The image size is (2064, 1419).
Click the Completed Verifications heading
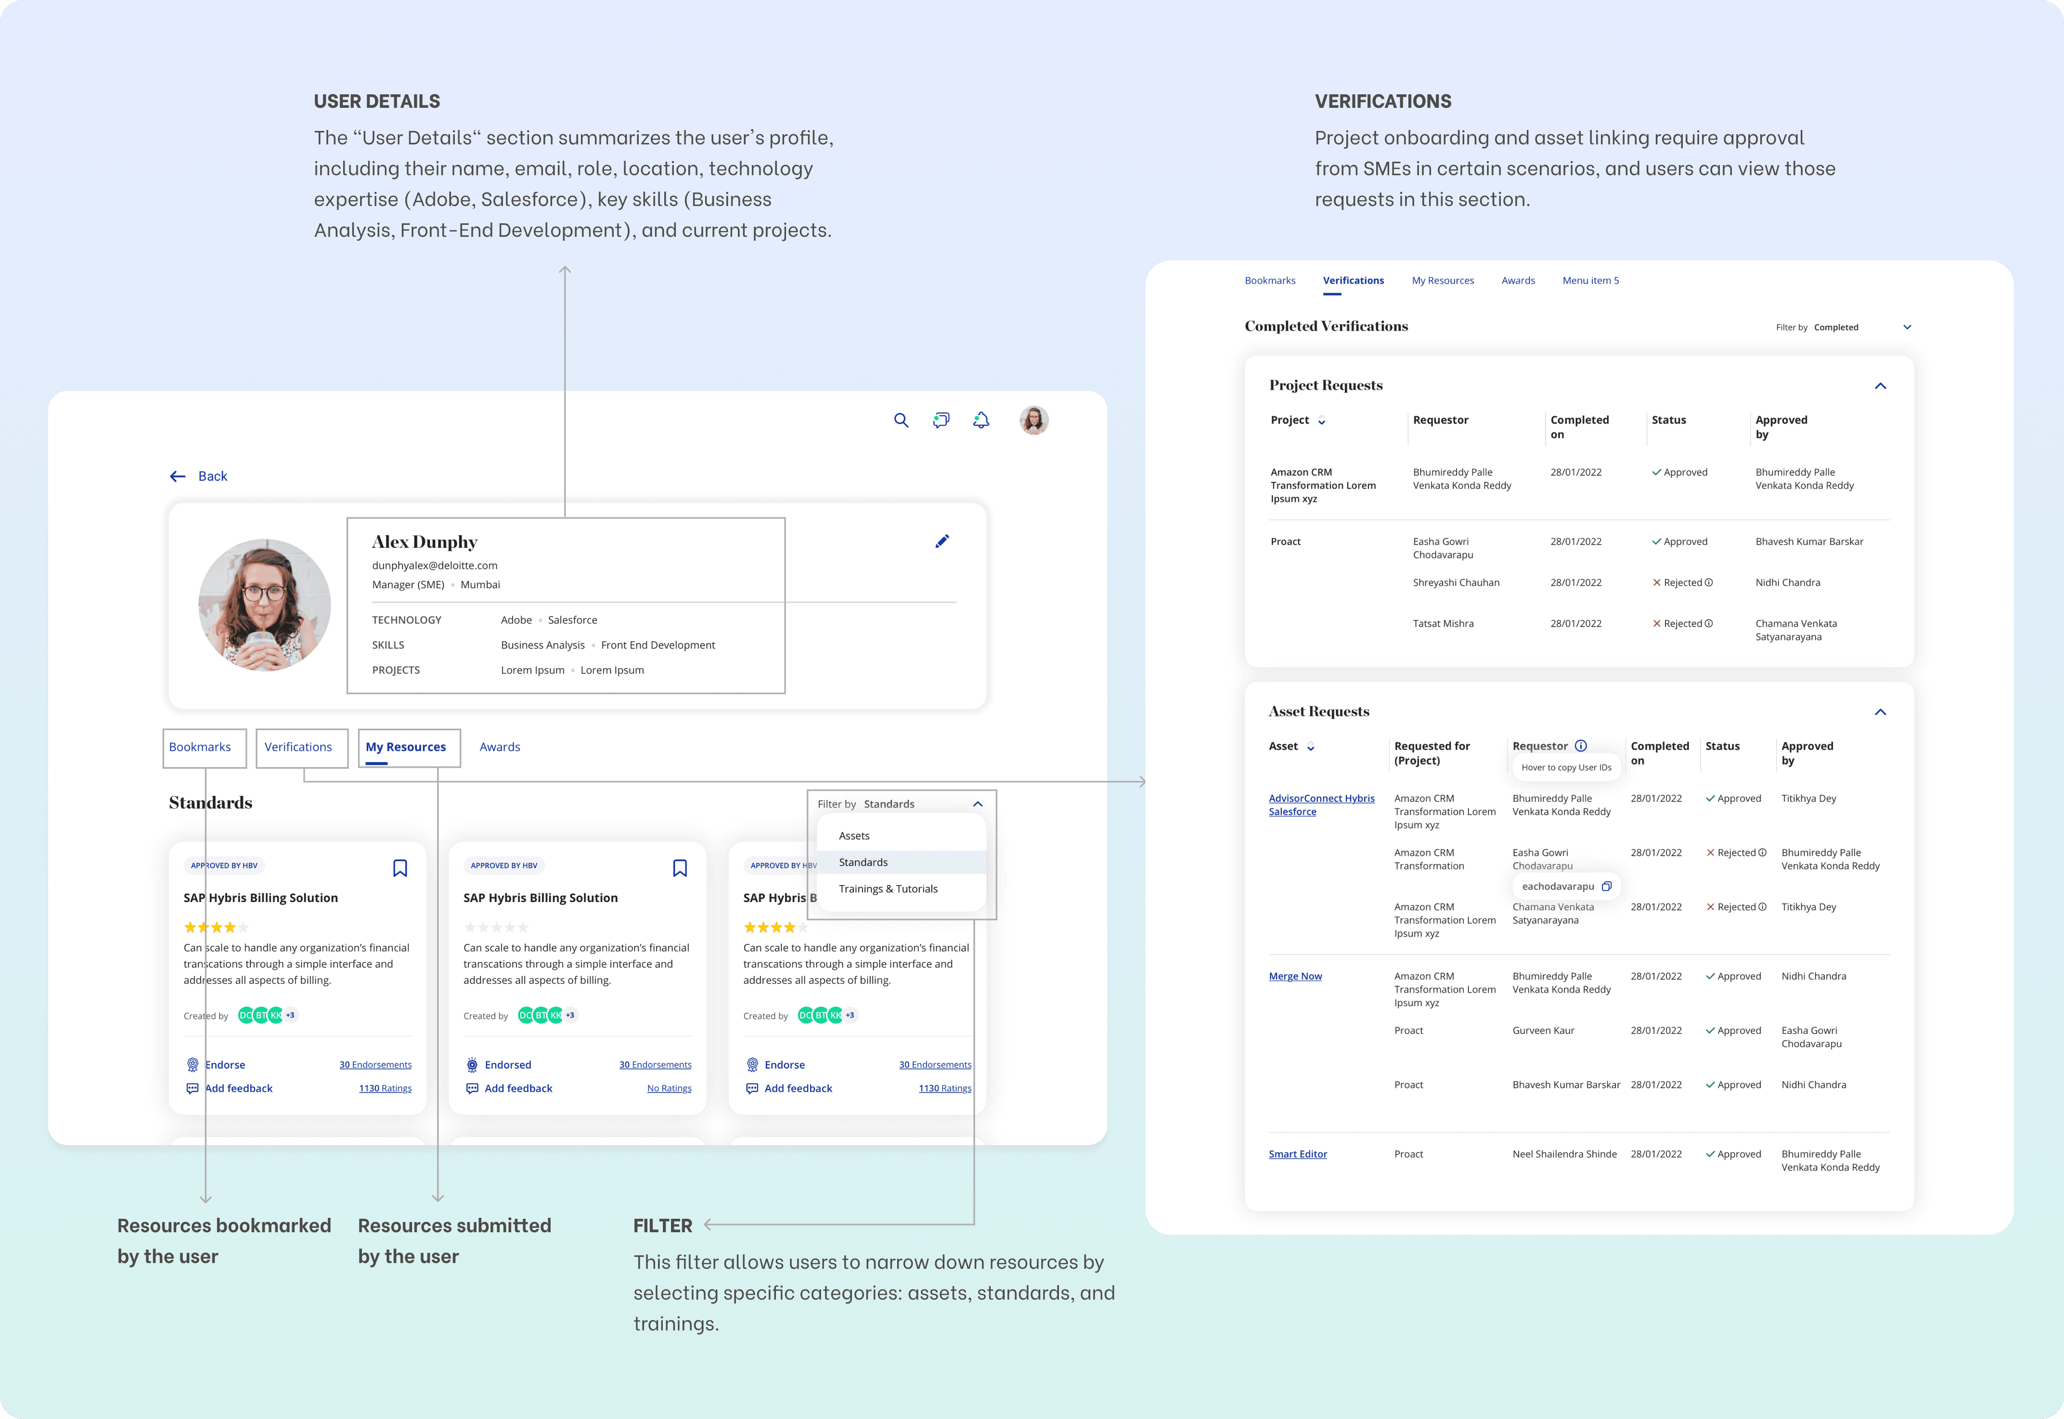1326,326
